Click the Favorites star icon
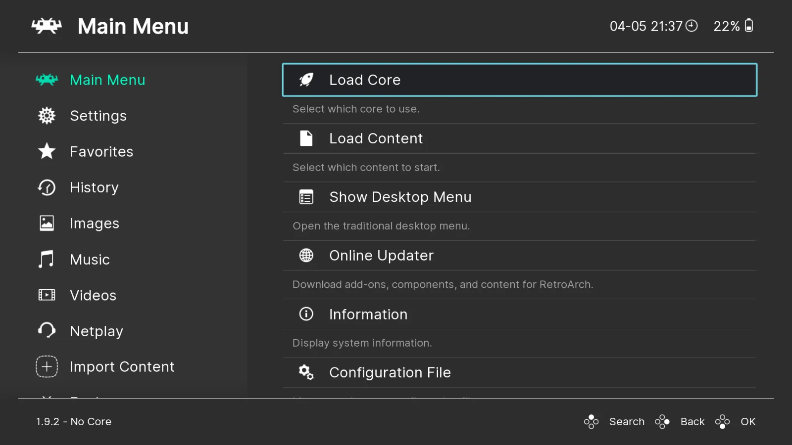This screenshot has height=445, width=792. [x=46, y=151]
